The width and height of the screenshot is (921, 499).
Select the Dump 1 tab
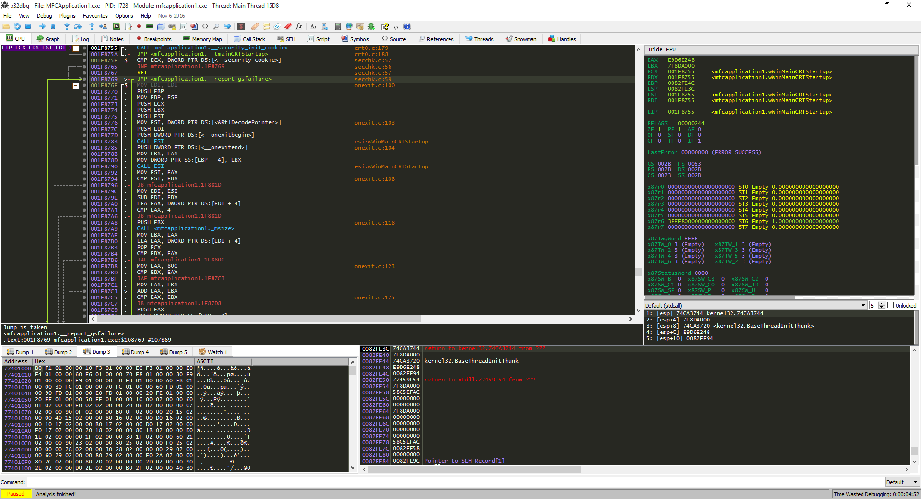pos(20,352)
